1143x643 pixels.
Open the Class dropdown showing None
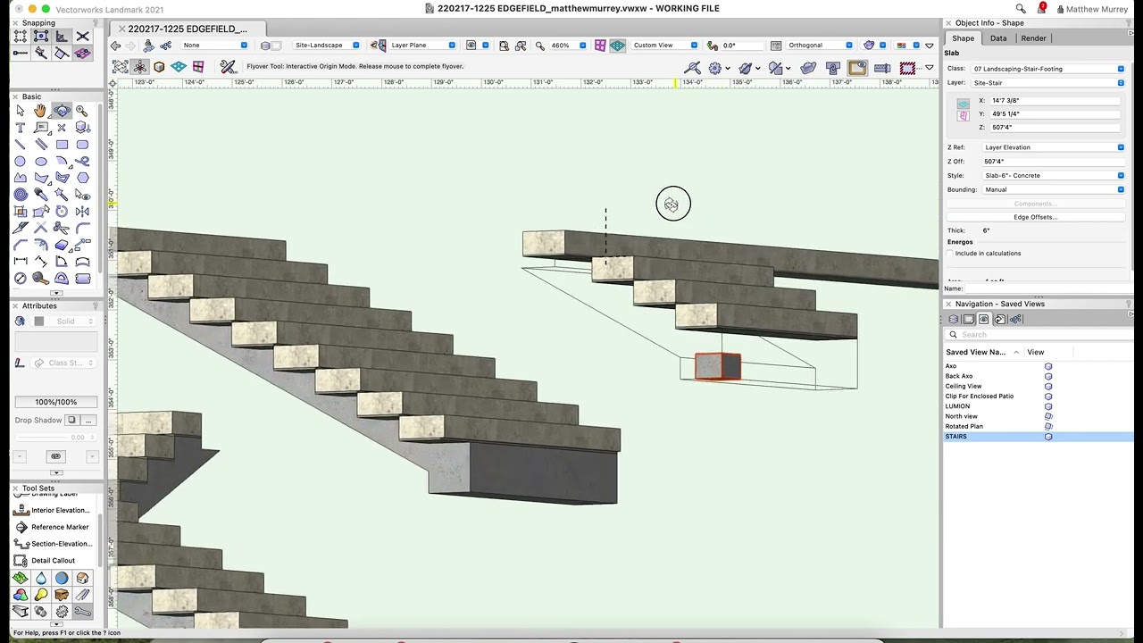point(214,45)
